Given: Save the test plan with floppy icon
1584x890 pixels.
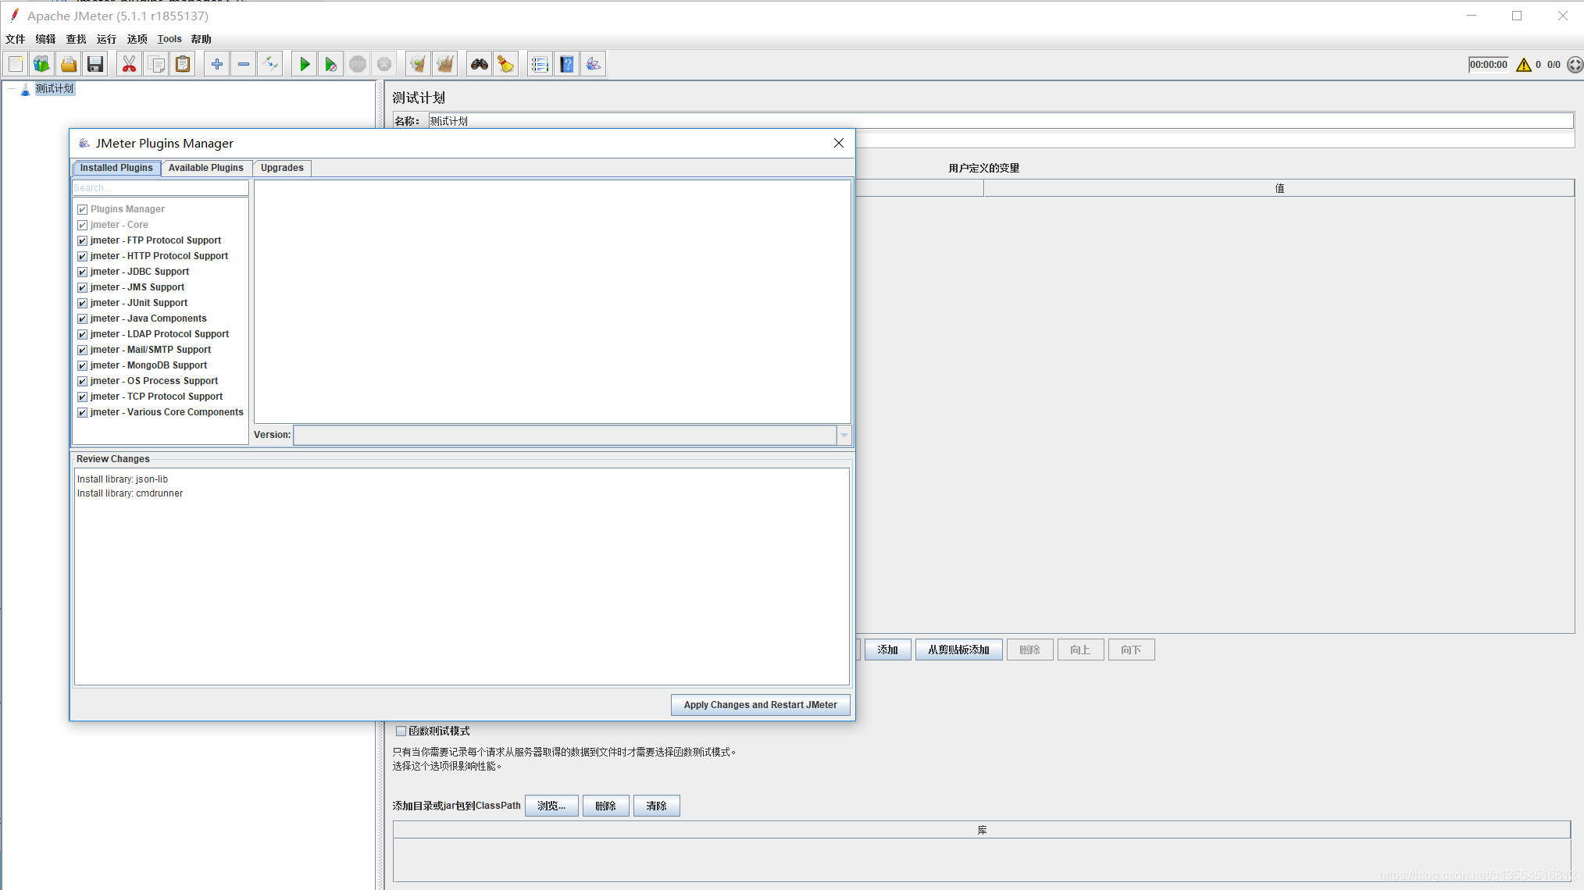Looking at the screenshot, I should click(x=95, y=64).
